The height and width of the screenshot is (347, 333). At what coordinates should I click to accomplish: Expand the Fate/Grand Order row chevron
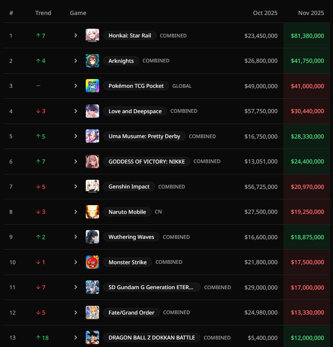pyautogui.click(x=76, y=312)
